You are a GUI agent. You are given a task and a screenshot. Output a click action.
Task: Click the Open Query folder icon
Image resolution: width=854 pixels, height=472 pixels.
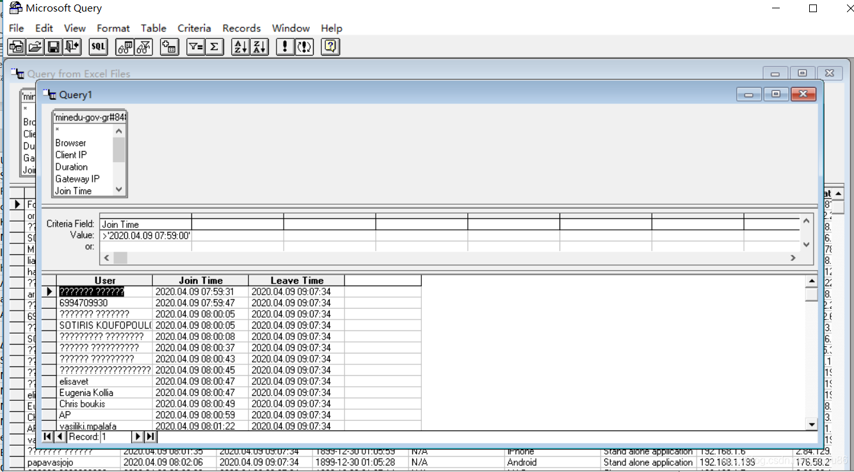[35, 47]
